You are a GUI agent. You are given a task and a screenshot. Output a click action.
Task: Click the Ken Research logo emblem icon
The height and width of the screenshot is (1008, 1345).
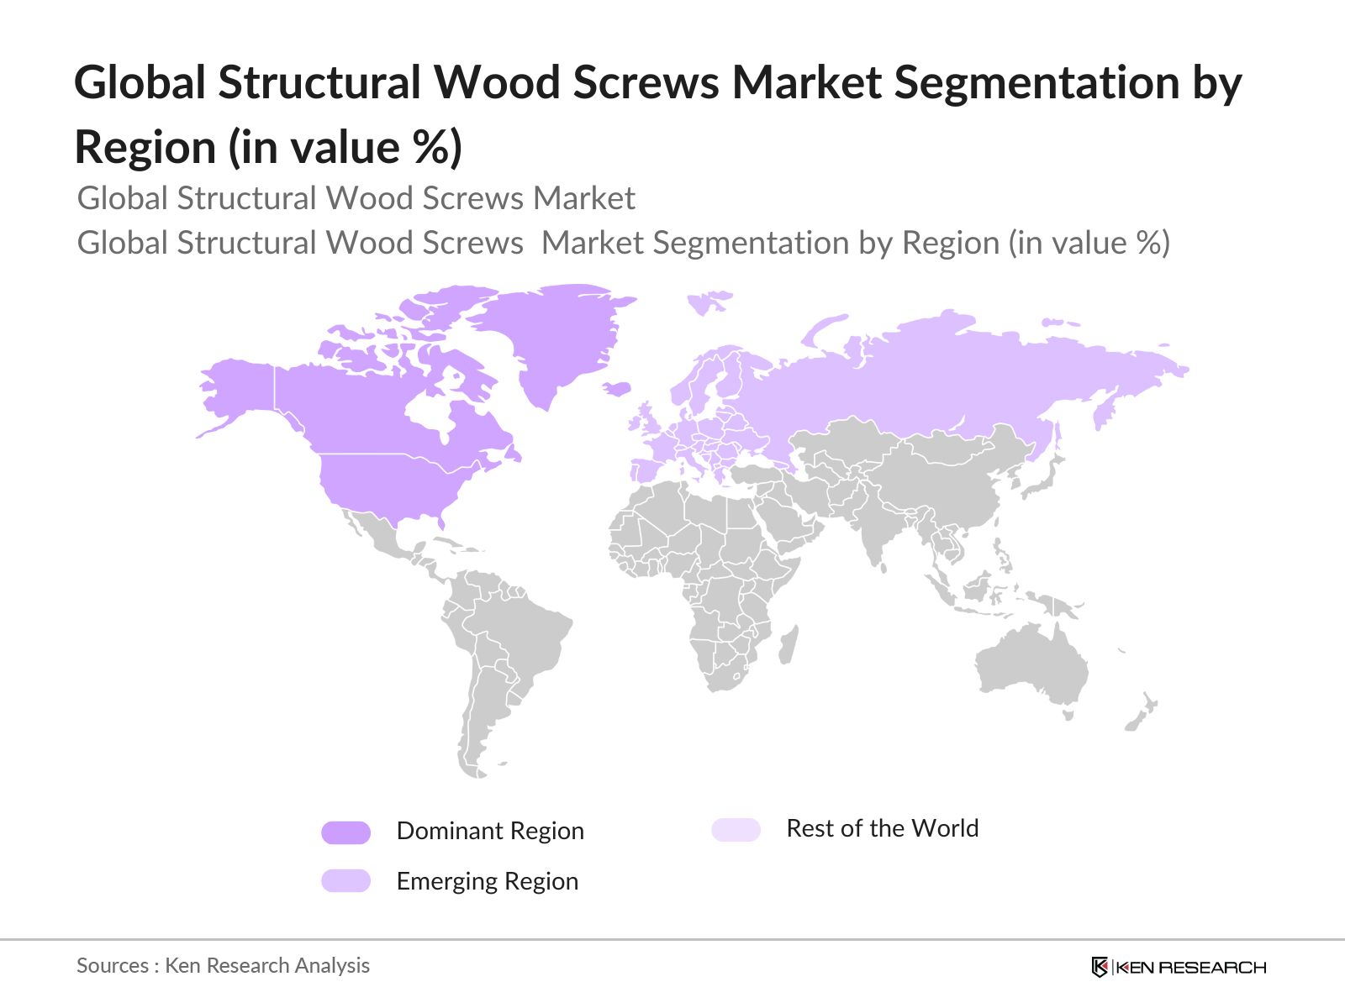point(1100,967)
